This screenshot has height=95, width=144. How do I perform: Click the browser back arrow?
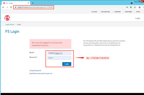(x=3, y=7)
